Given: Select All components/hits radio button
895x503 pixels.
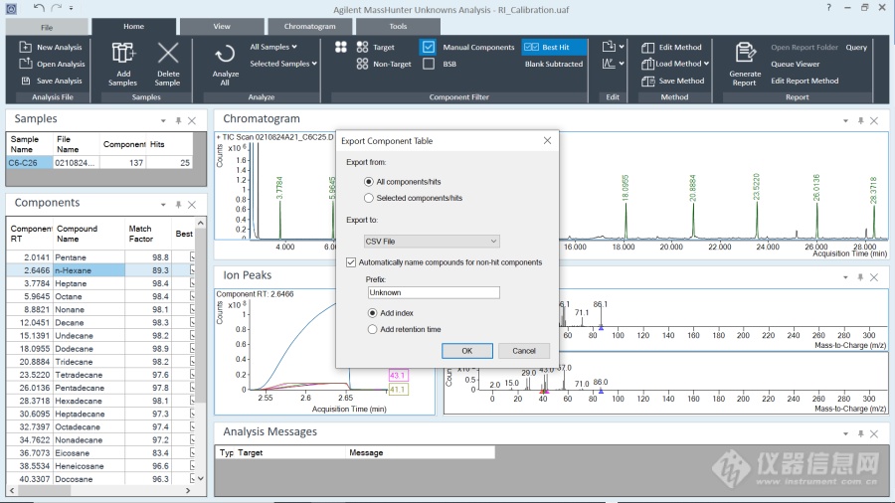Looking at the screenshot, I should (369, 181).
